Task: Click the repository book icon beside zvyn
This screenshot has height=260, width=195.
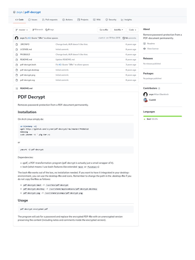Action: (14, 12)
